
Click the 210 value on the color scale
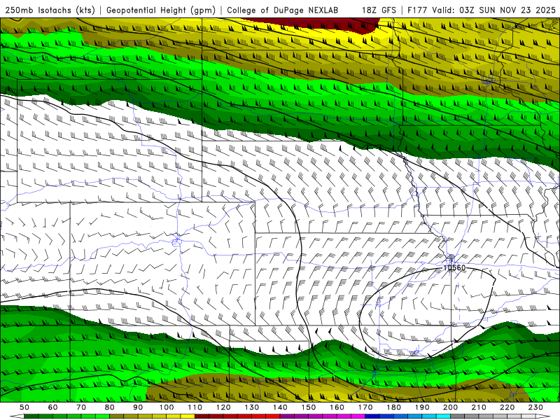479,407
